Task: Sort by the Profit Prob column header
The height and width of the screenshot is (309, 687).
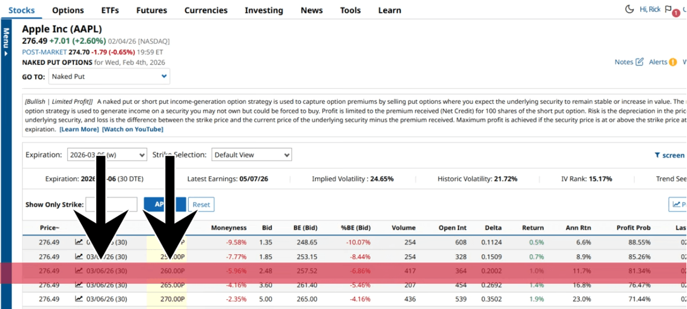Action: [x=634, y=228]
